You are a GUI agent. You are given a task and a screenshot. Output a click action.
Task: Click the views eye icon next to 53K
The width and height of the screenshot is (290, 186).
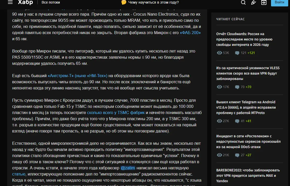pos(219,53)
